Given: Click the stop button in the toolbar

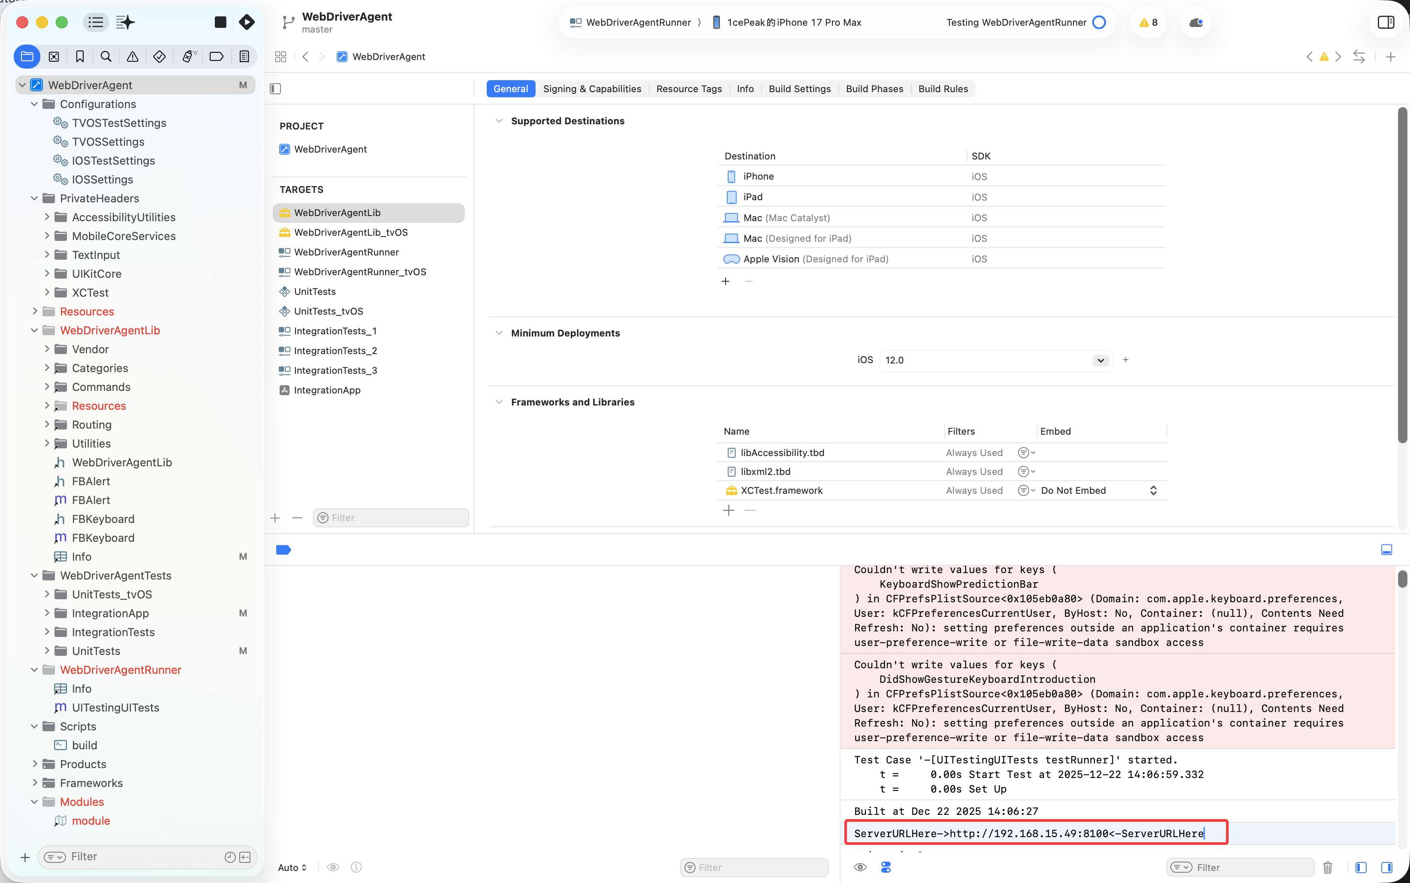Looking at the screenshot, I should pyautogui.click(x=220, y=22).
